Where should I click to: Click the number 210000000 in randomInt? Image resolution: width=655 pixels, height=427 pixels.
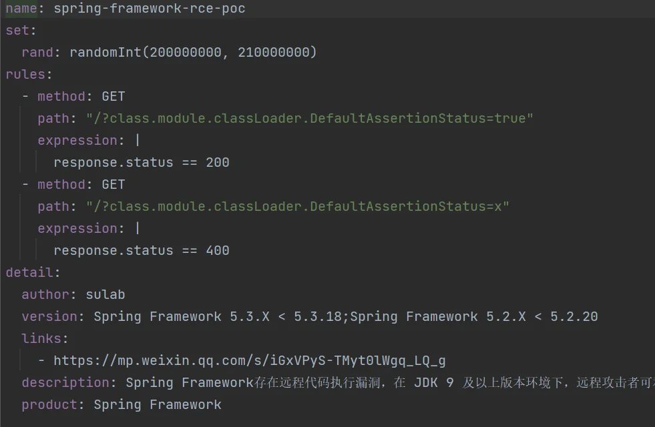[x=274, y=53]
